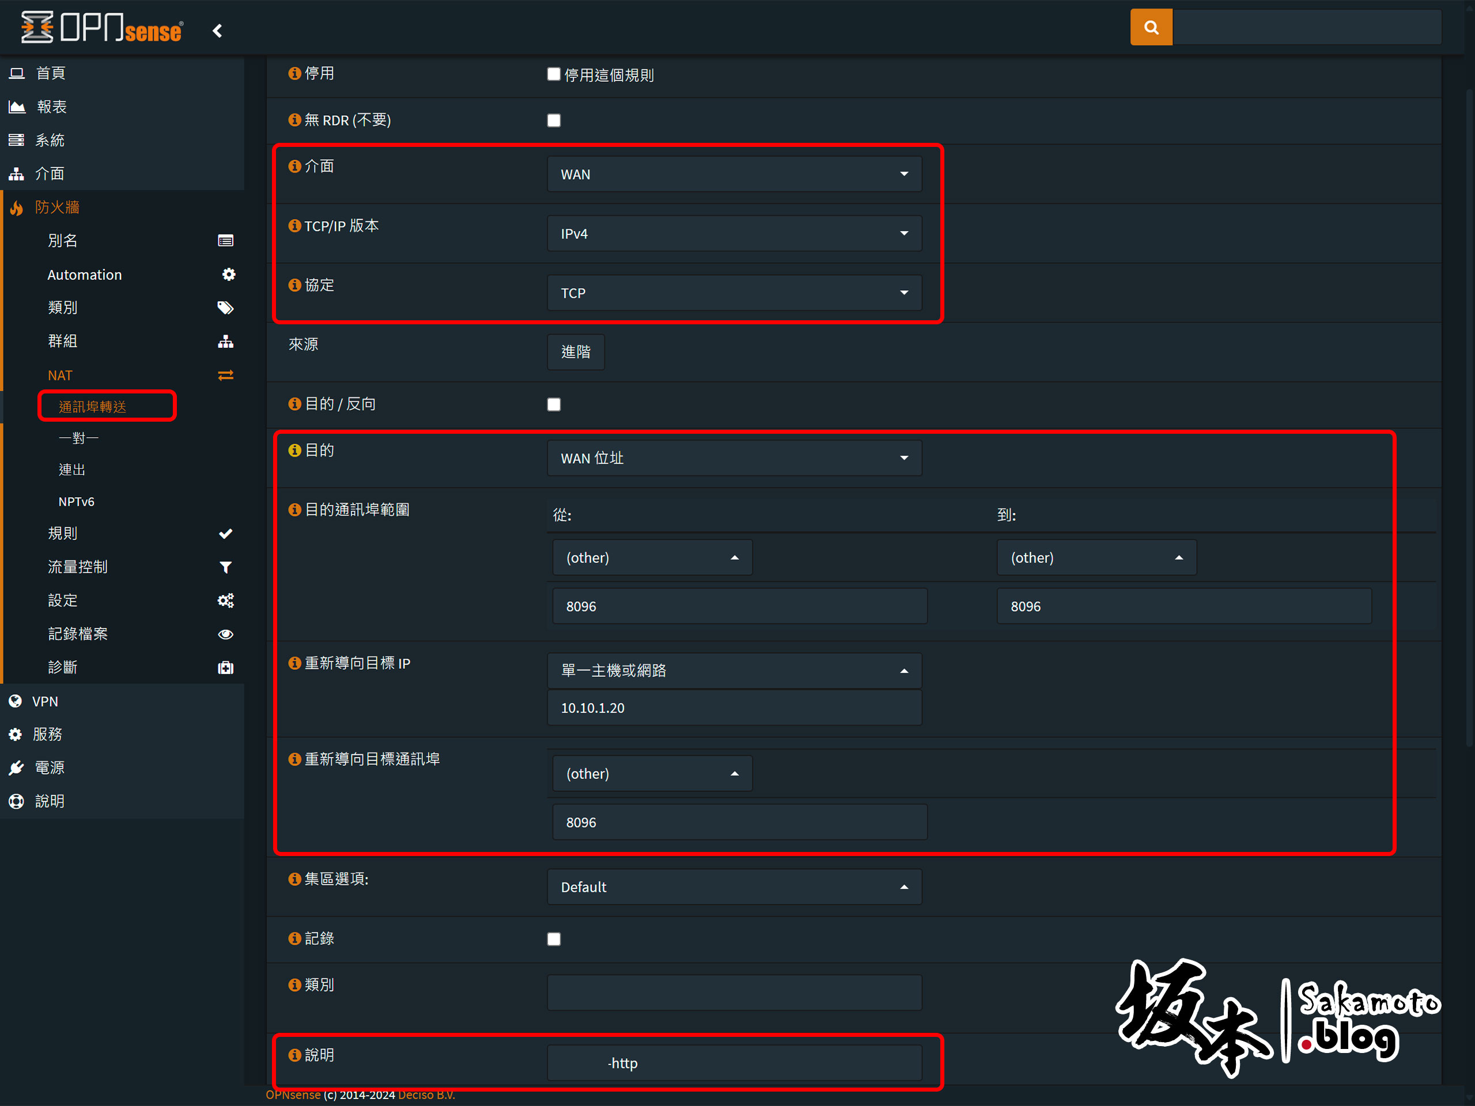Click the cogs icon next to 設定
Screen dimensions: 1475x1106
tap(225, 600)
